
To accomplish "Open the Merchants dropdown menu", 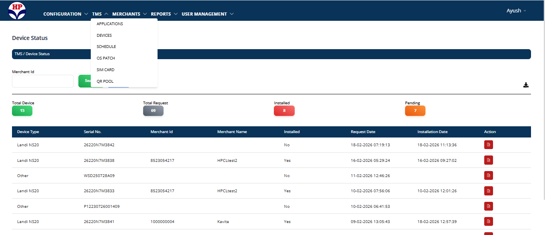I will (130, 14).
